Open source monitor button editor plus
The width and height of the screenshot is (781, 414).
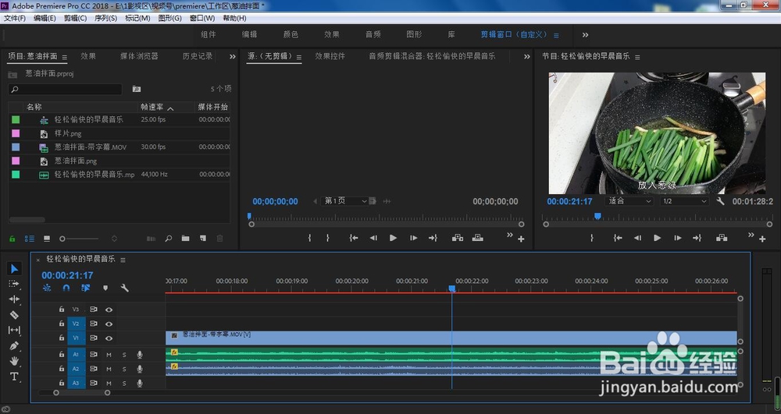521,239
